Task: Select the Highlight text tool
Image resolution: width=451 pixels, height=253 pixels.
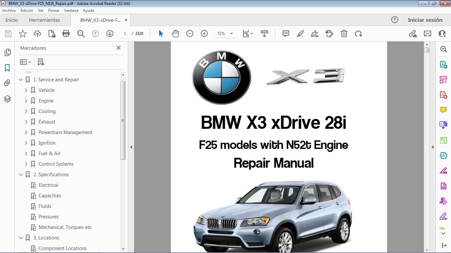Action: (x=300, y=33)
